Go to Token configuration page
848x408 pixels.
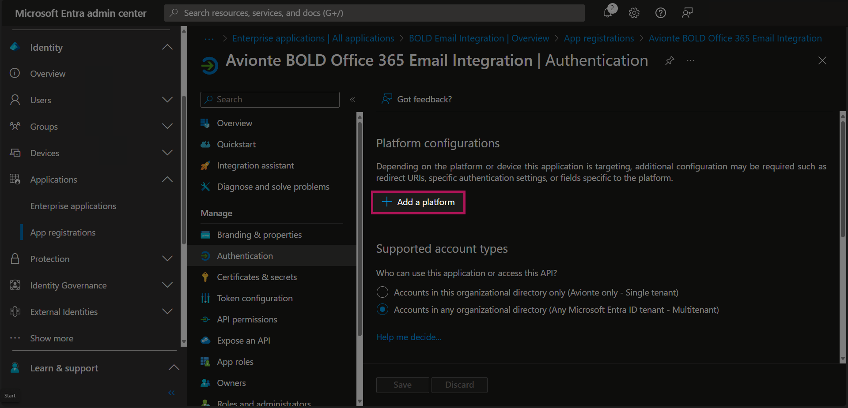pos(254,298)
